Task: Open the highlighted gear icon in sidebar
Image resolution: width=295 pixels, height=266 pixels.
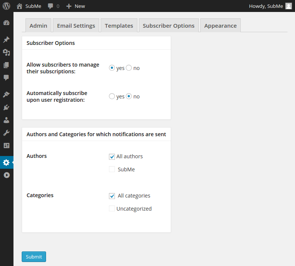Action: tap(6, 162)
